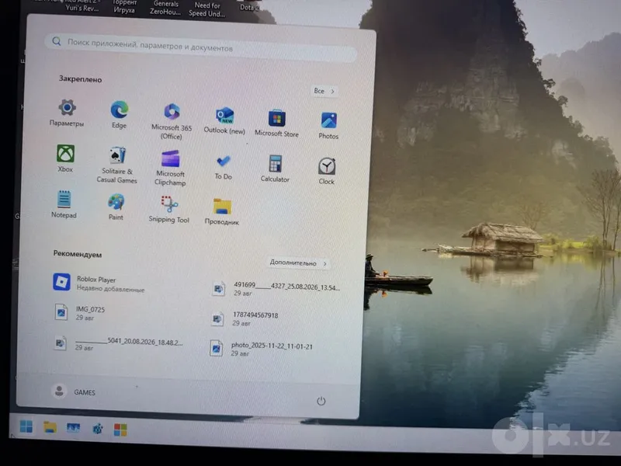This screenshot has width=621, height=466.
Task: Launch the Paint app
Action: coord(116,207)
